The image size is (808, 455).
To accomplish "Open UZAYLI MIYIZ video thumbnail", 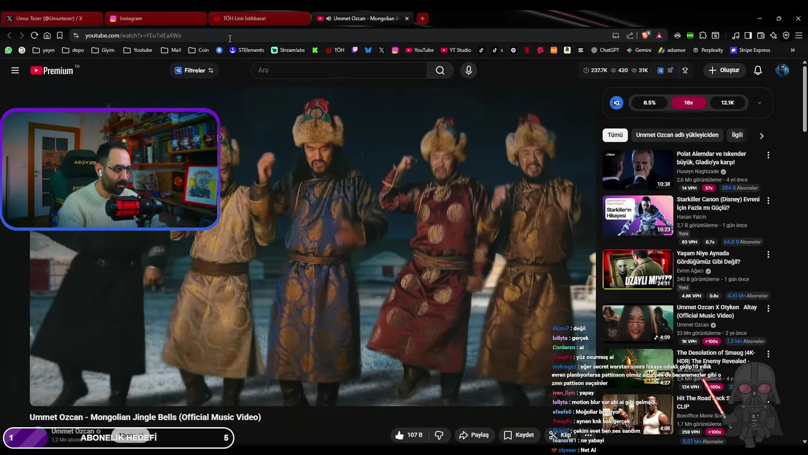I will click(638, 269).
